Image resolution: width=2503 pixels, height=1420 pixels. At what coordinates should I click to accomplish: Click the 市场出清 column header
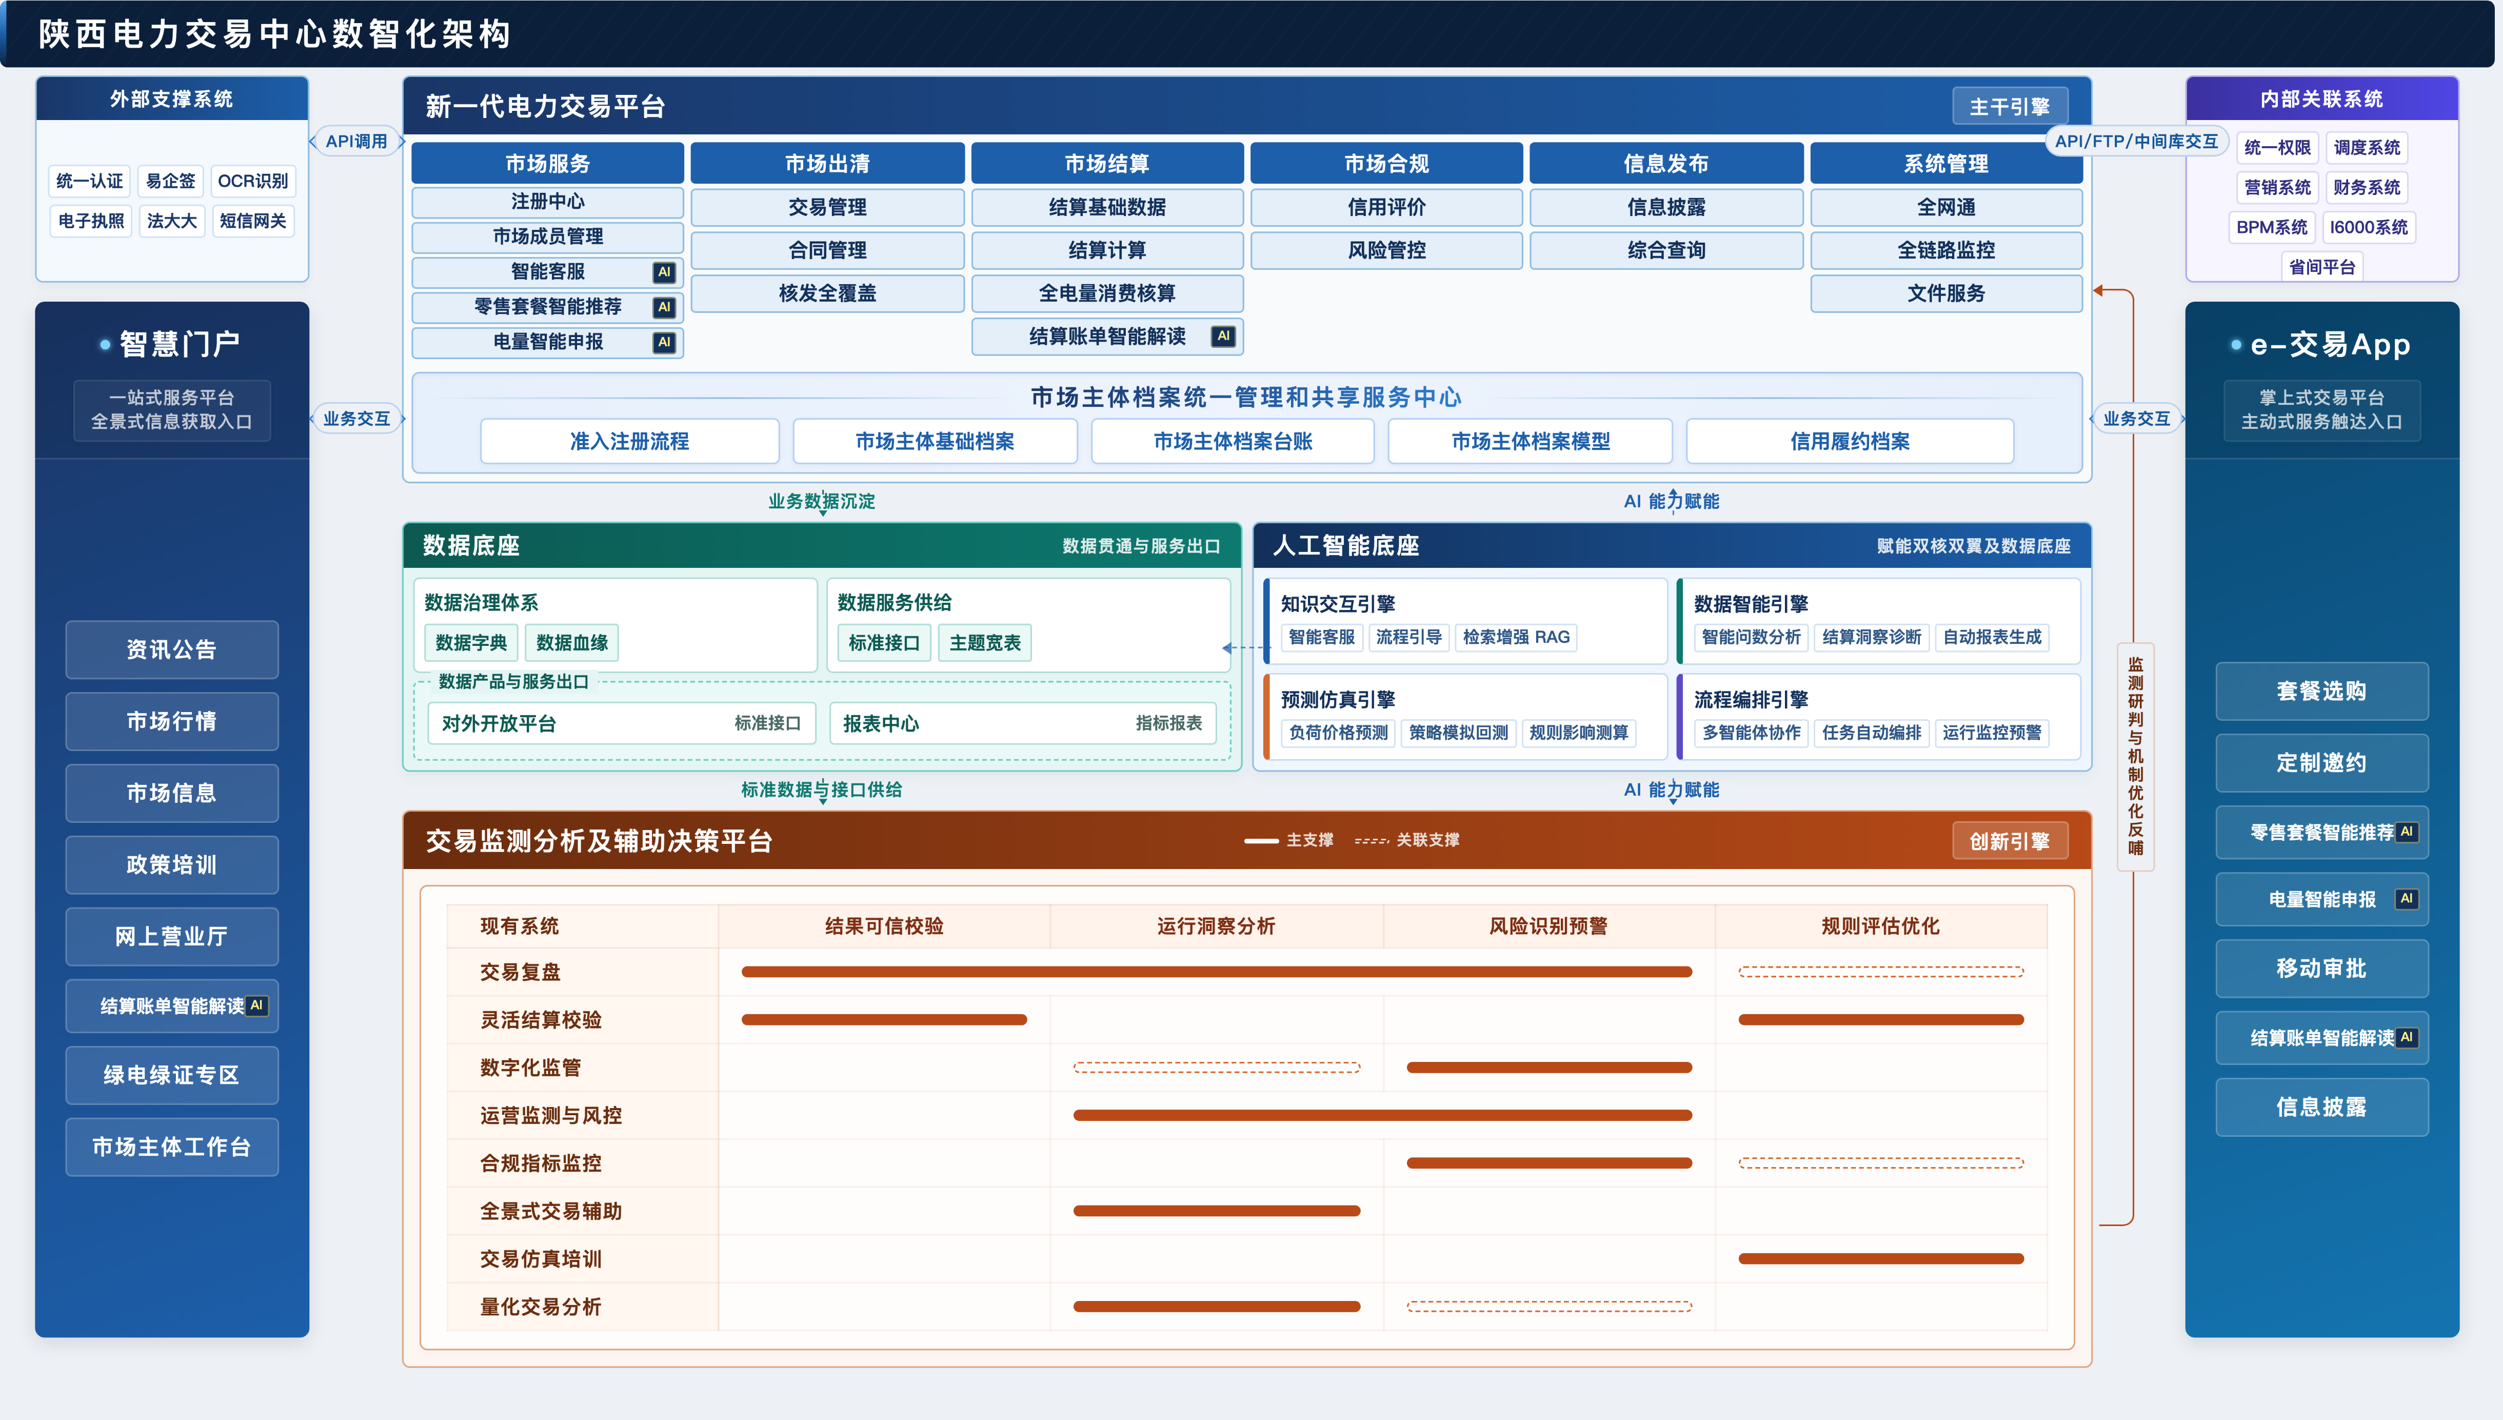coord(827,164)
